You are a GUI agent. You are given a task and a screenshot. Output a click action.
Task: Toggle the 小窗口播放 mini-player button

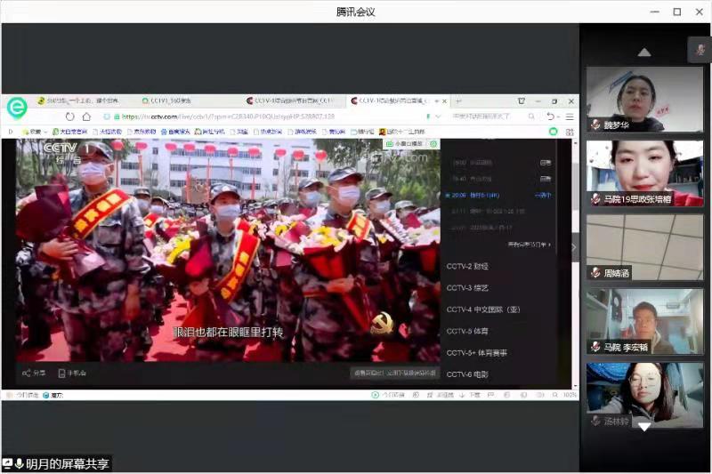[405, 144]
